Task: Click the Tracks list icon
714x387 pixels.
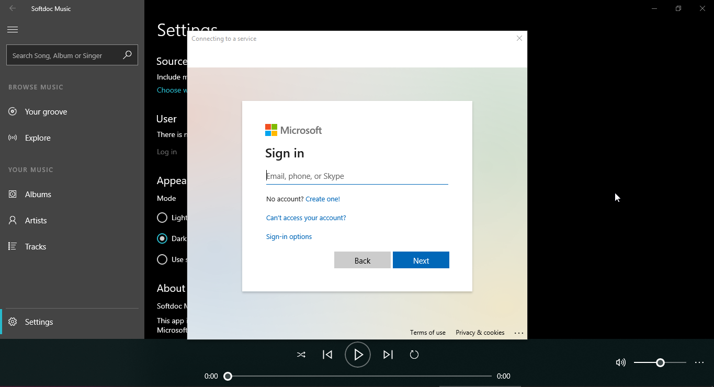Action: [13, 246]
